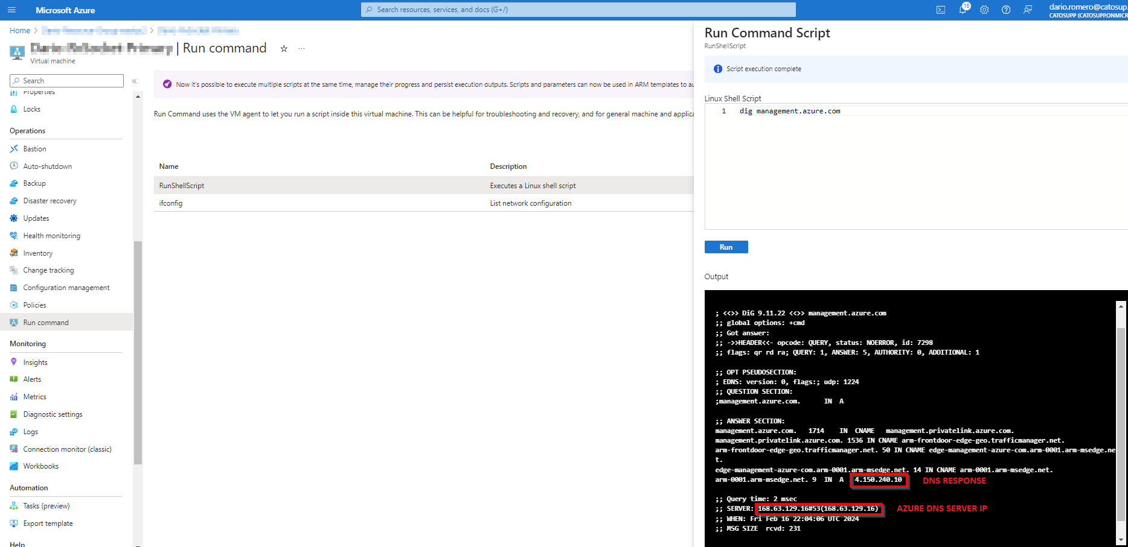The image size is (1128, 547).
Task: Select the ifconfig command row
Action: [423, 203]
